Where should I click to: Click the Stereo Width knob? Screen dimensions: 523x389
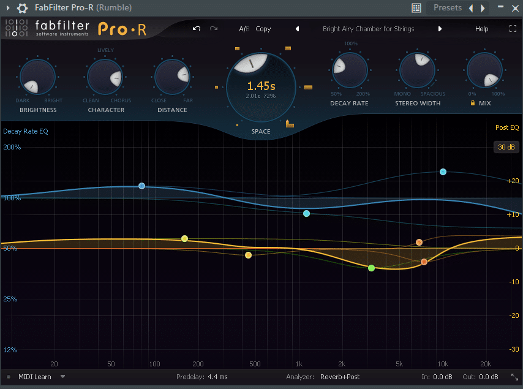(x=417, y=70)
